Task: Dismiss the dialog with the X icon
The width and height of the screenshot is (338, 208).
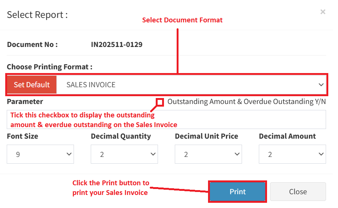Action: click(323, 12)
